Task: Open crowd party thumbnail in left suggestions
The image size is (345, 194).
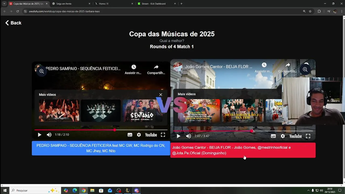Action: pos(59,110)
